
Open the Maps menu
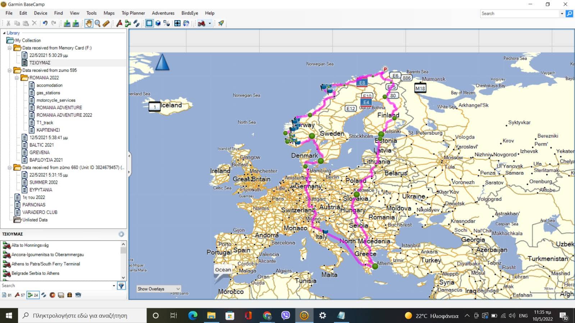point(109,13)
